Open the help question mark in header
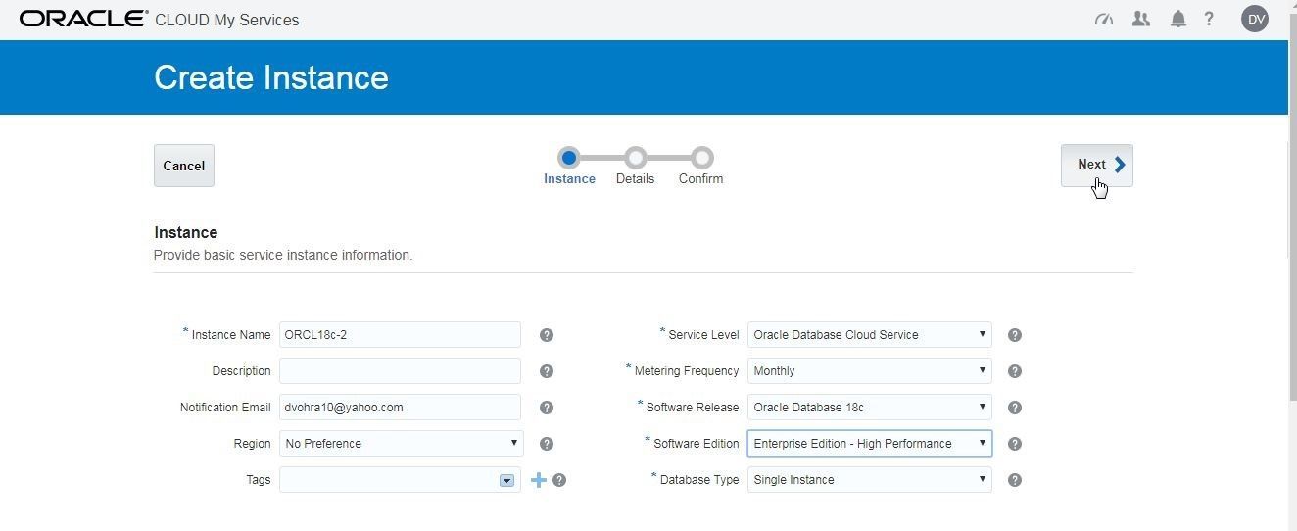The height and width of the screenshot is (531, 1297). click(x=1209, y=19)
